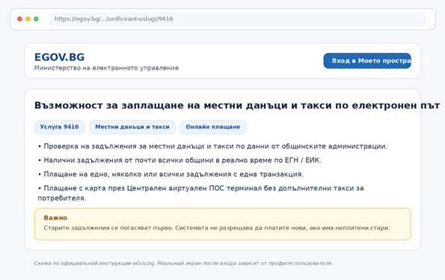445x280 pixels.
Task: Select the 'Услуга 9416' tag
Action: [x=59, y=127]
